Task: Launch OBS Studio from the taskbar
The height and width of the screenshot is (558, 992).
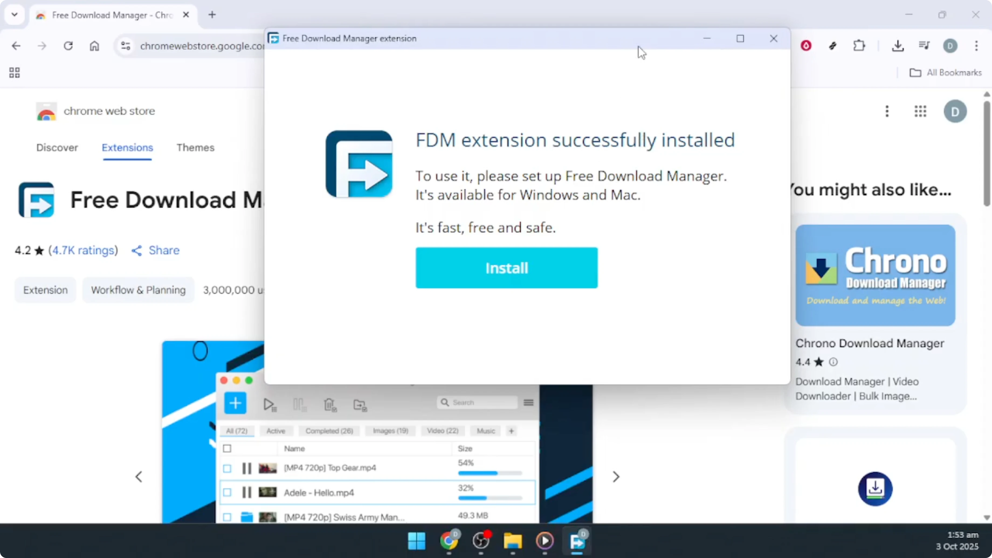Action: click(481, 542)
